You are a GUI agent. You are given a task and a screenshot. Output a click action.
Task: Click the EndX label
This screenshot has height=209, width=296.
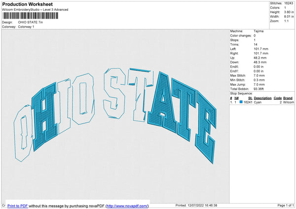coord(234,67)
